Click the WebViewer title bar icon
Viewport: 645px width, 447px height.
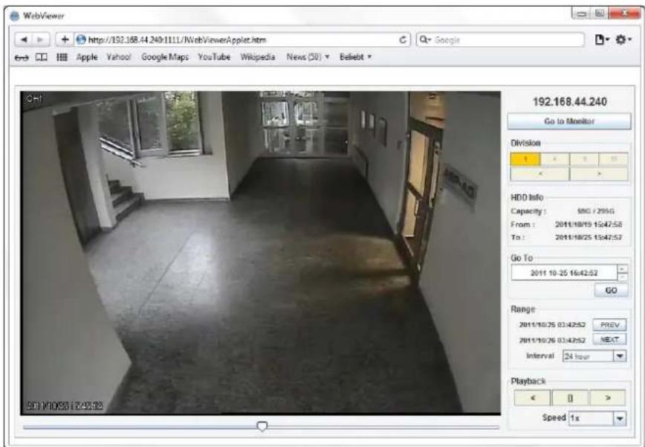point(14,16)
